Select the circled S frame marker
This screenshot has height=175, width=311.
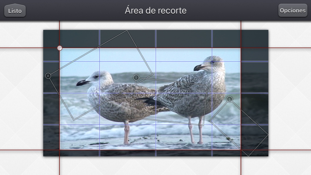point(229,99)
